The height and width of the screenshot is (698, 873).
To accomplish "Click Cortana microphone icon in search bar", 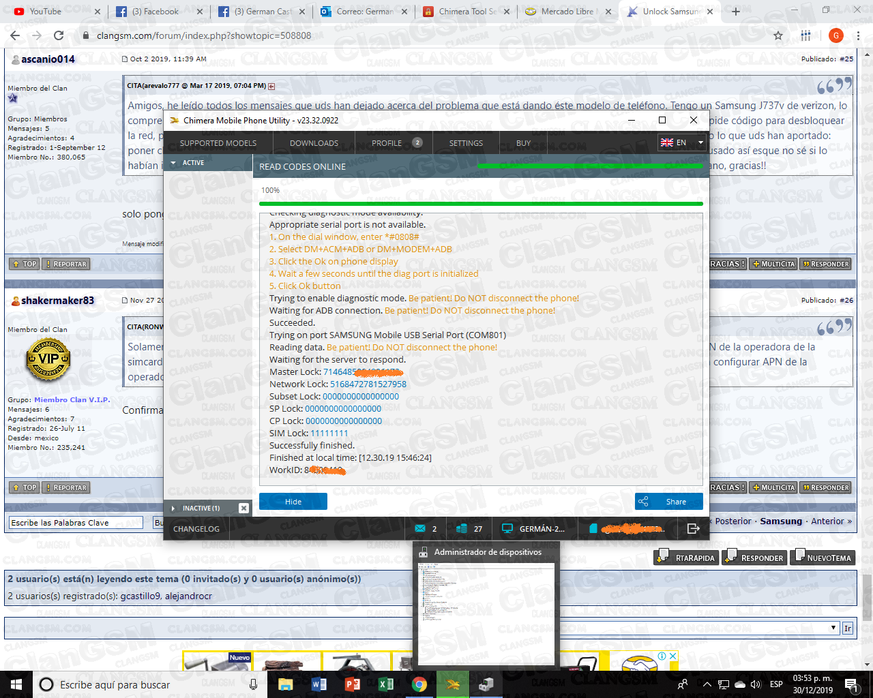I will 253,684.
